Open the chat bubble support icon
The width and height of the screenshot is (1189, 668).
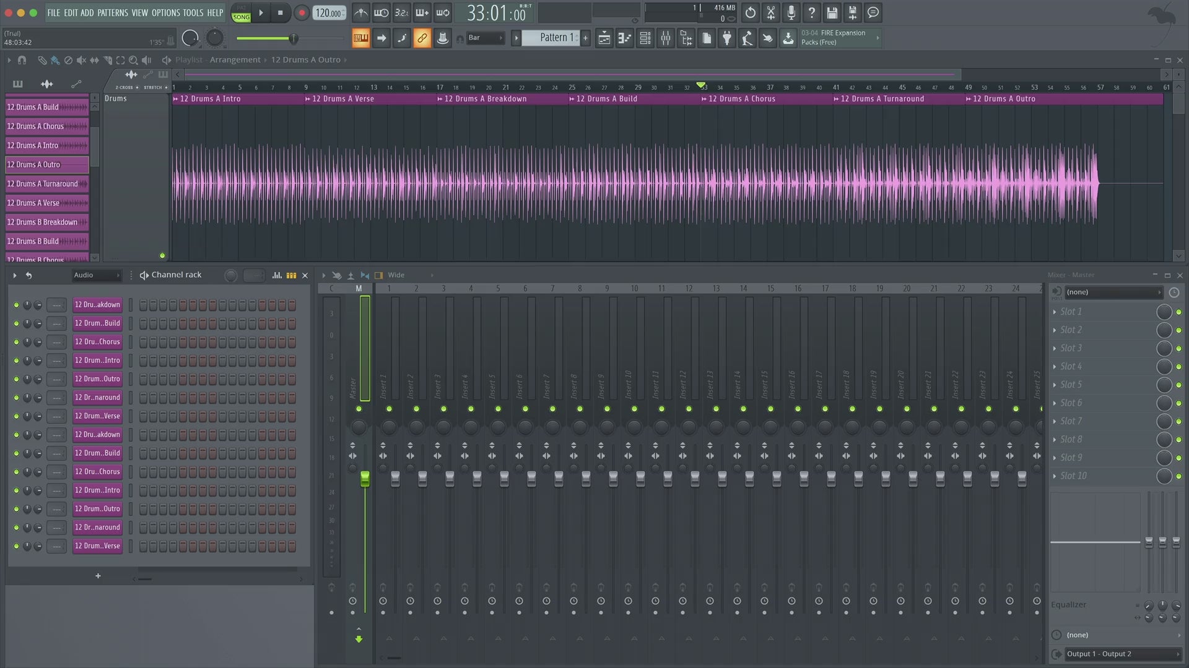click(873, 12)
